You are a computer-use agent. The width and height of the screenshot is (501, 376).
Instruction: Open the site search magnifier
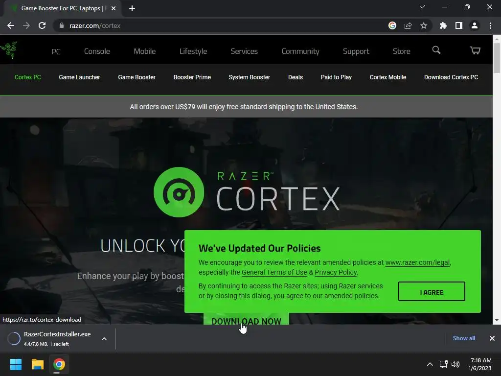click(436, 50)
